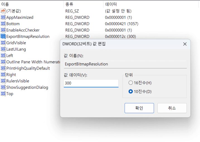Select the RulersVisible value name
The width and height of the screenshot is (200, 142).
pyautogui.click(x=18, y=81)
